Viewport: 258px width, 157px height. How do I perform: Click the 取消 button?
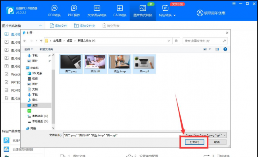click(217, 142)
